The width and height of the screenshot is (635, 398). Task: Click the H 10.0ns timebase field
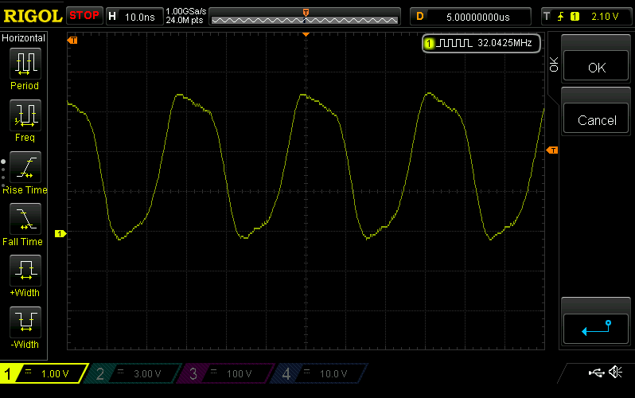(x=134, y=17)
